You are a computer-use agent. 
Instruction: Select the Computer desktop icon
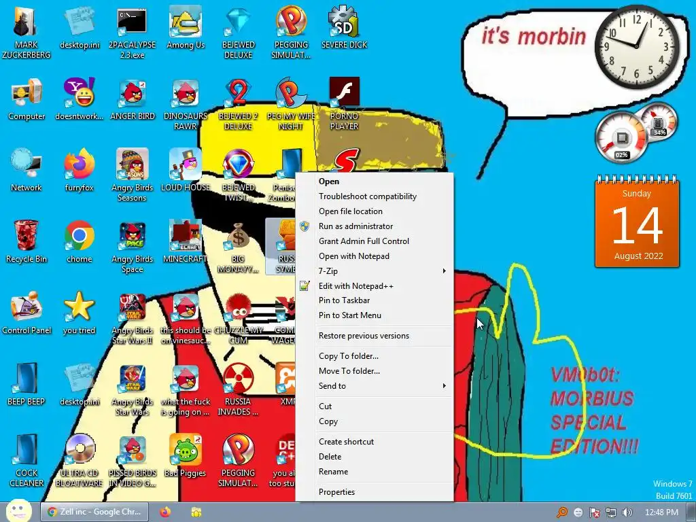pos(27,99)
